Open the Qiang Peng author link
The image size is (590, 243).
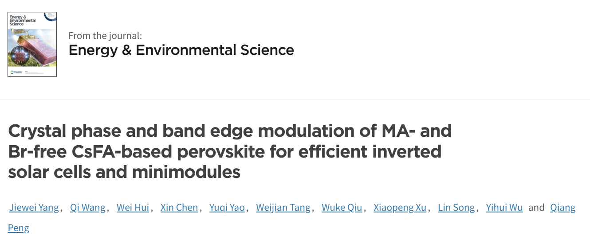click(x=562, y=208)
